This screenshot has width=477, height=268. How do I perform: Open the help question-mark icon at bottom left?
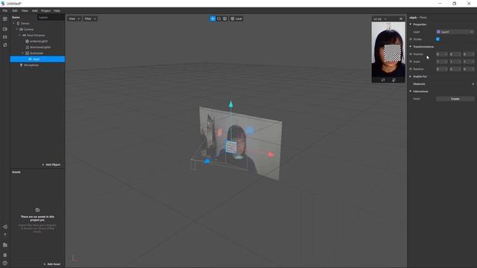[5, 263]
